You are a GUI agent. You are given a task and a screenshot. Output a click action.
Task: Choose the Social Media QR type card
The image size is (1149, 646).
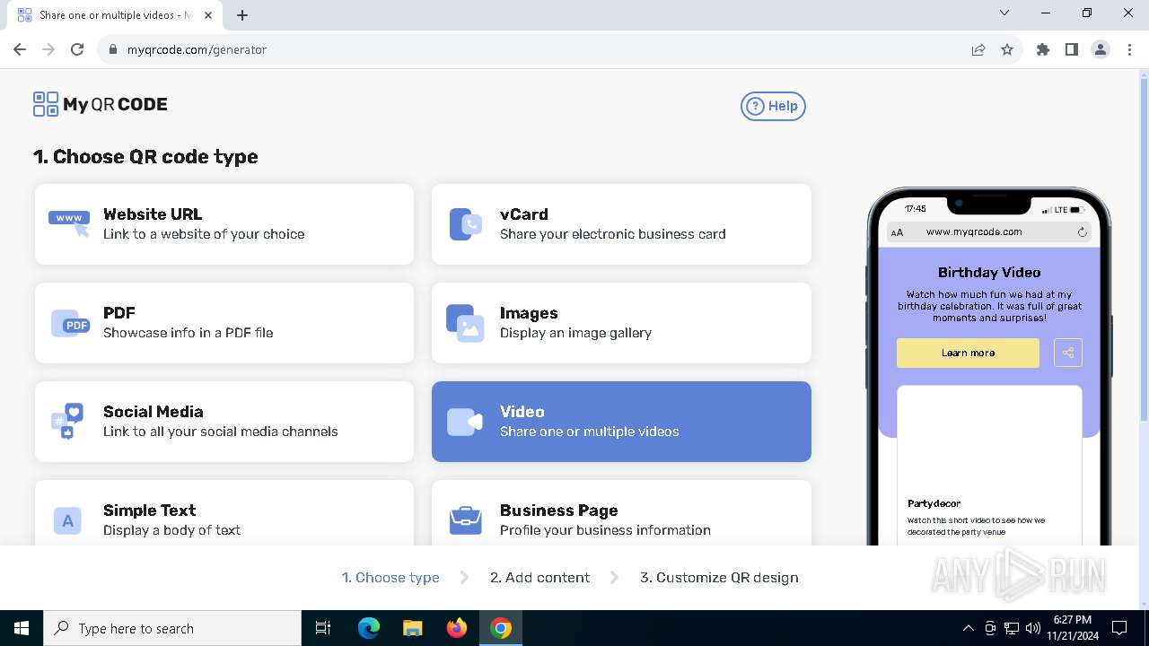(224, 422)
